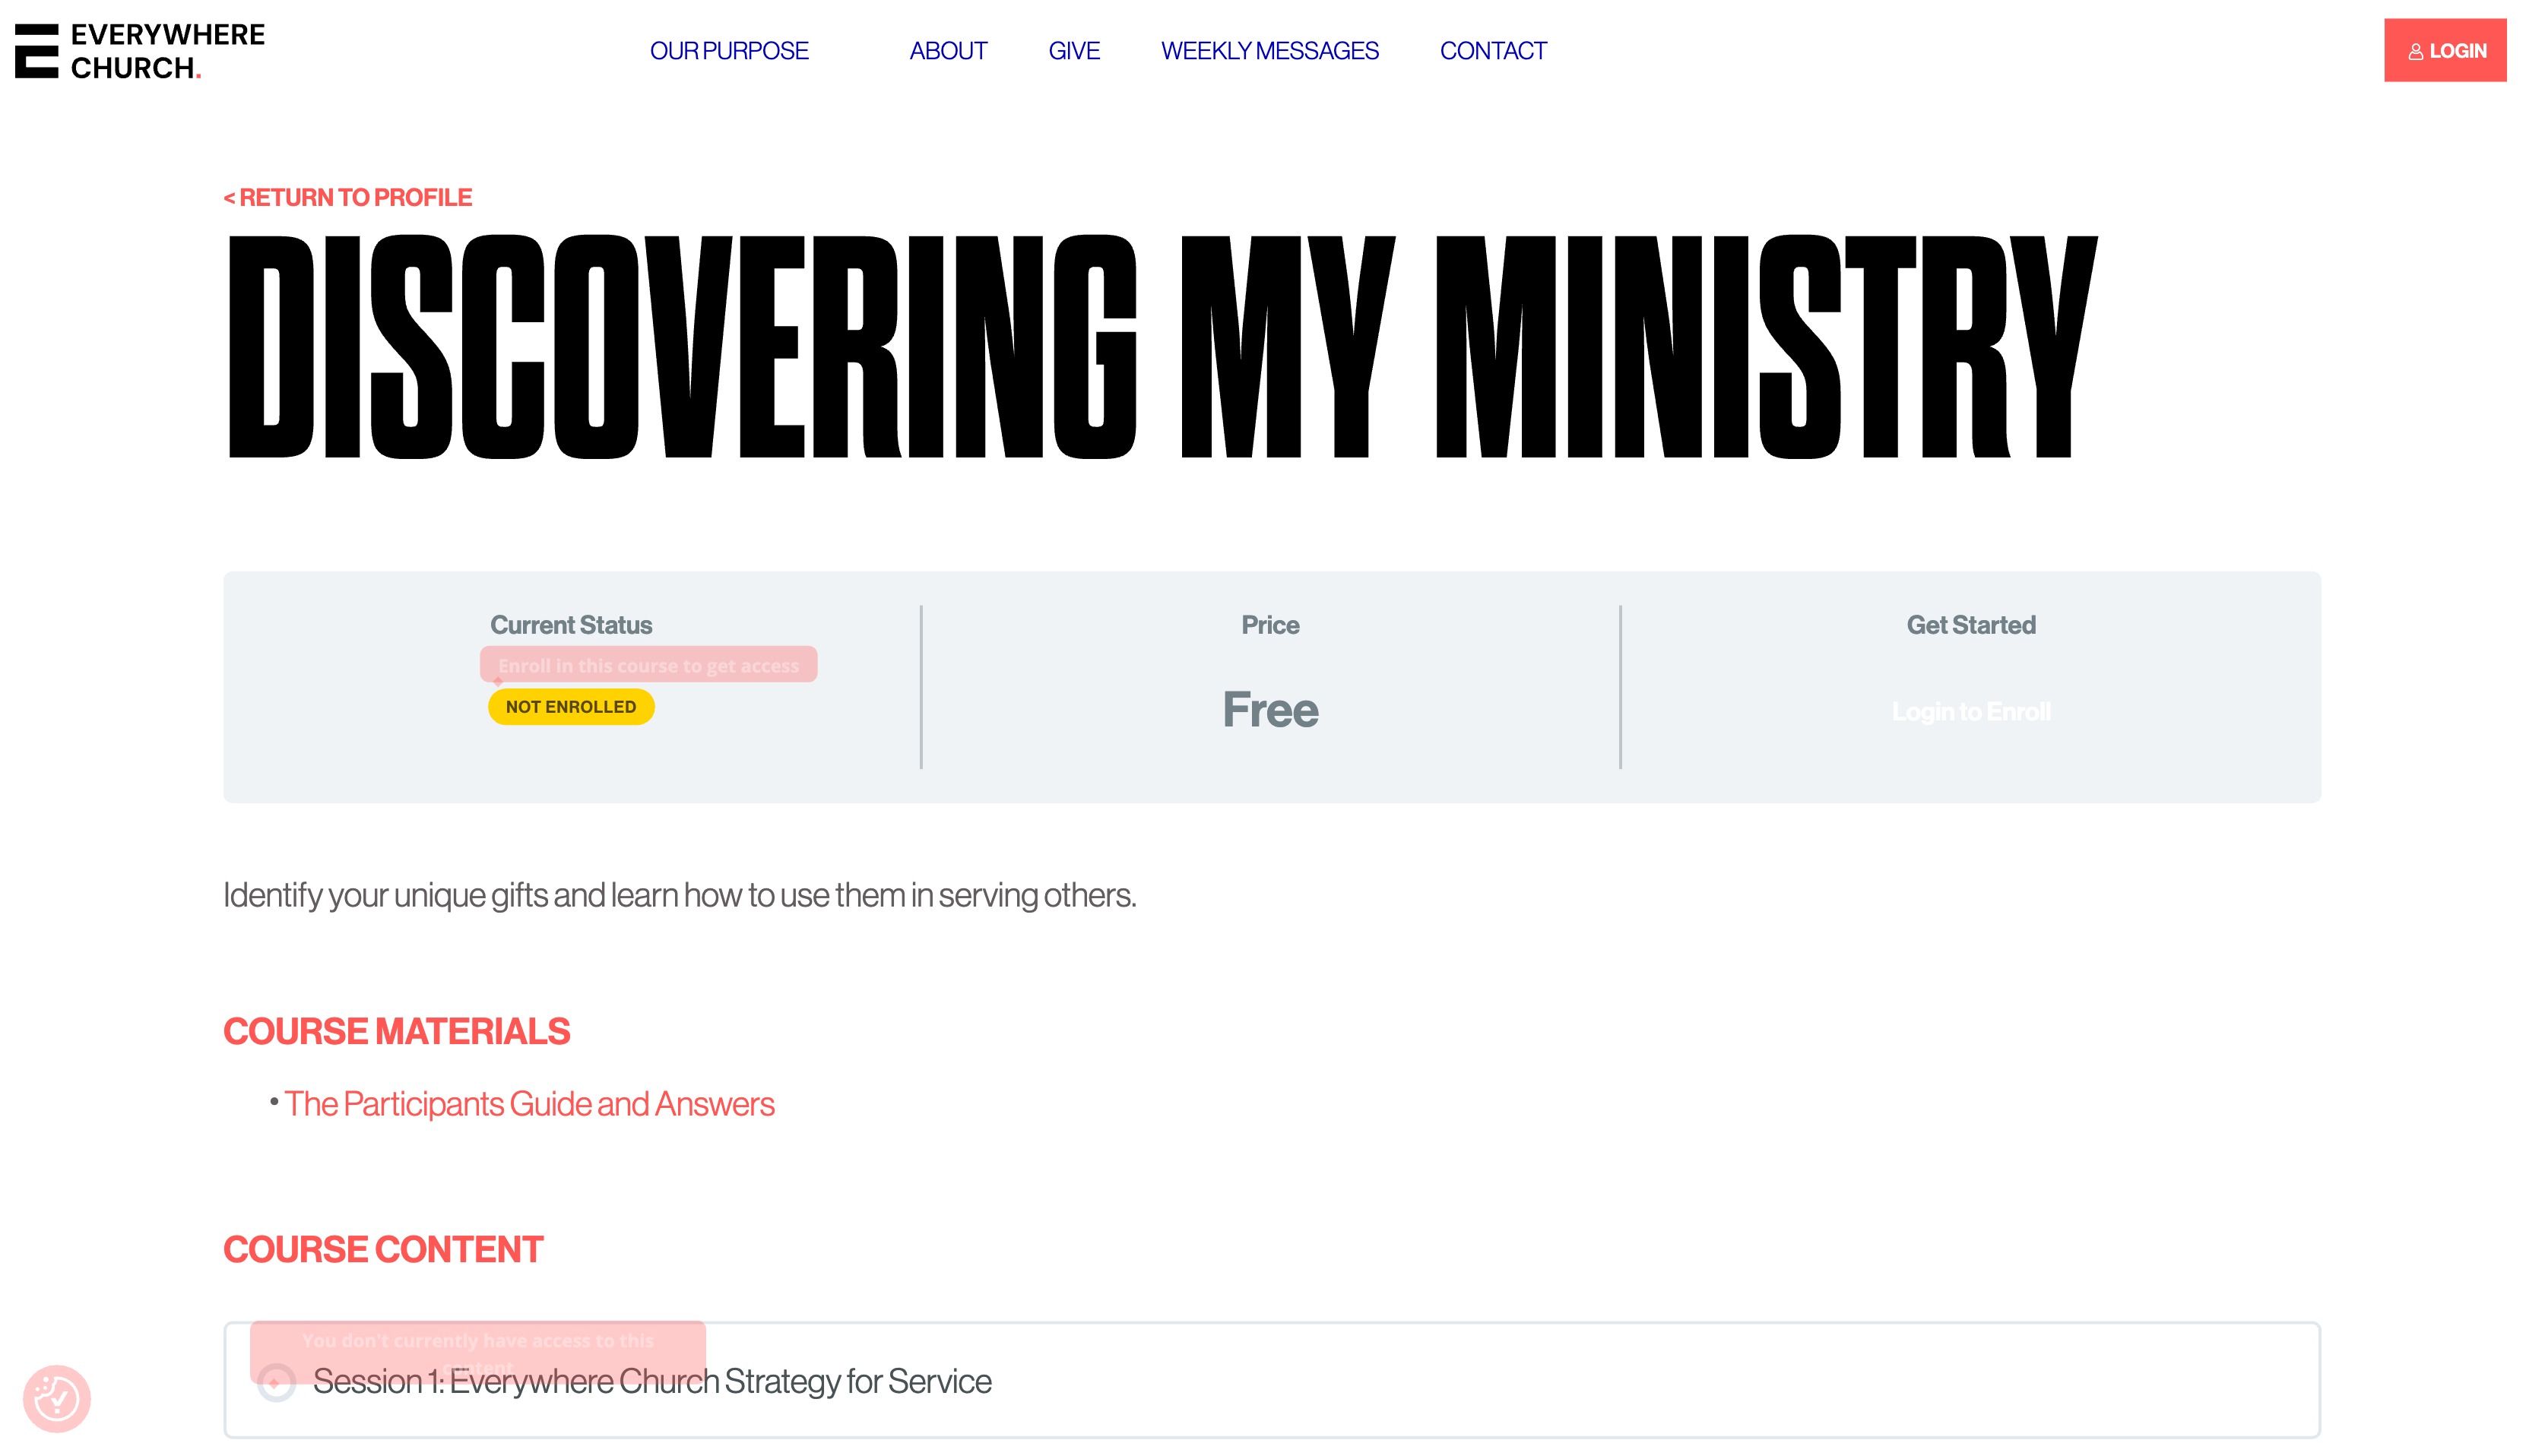Click the Discovering My Ministry title
Screen dimensions: 2545x1456
coord(1163,347)
